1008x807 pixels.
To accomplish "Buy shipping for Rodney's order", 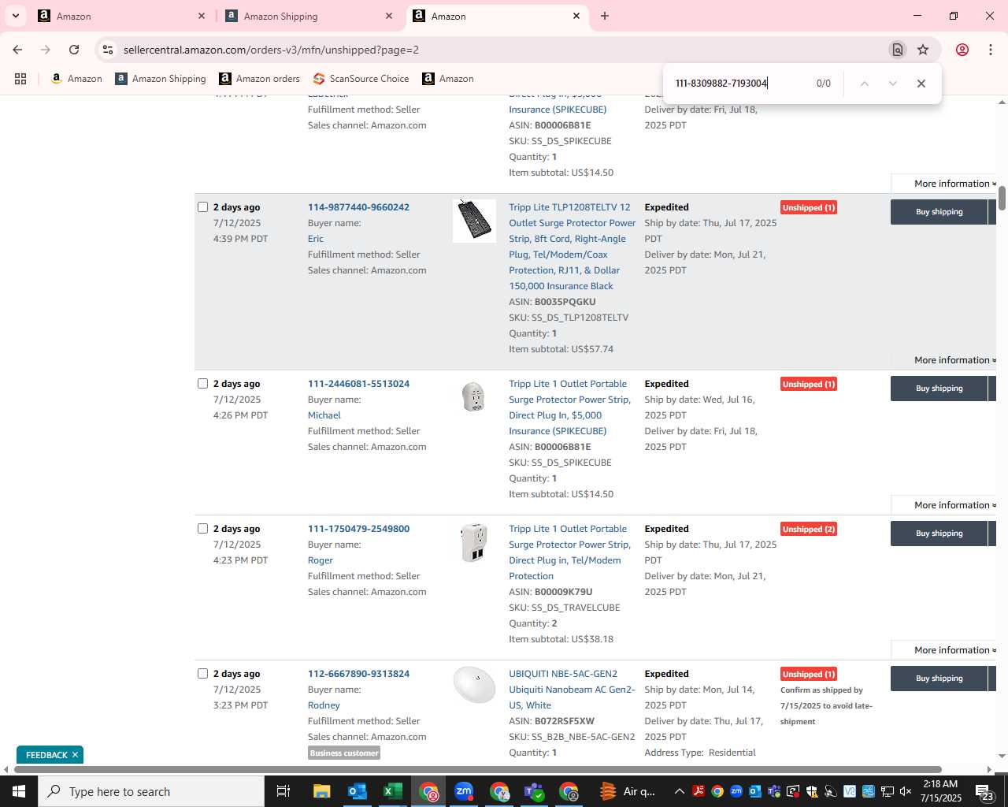I will [939, 679].
